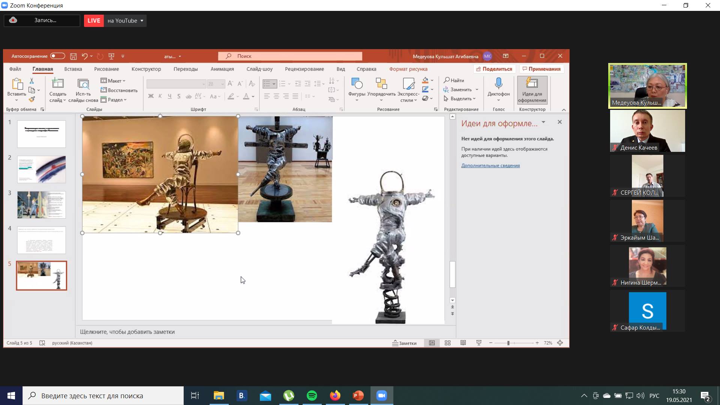Screen dimensions: 720x405
Task: Click the Диктофон microphone icon
Action: click(x=498, y=83)
